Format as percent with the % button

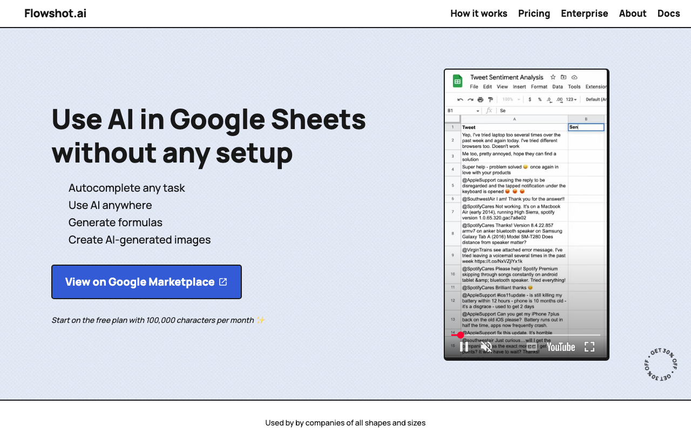[539, 99]
